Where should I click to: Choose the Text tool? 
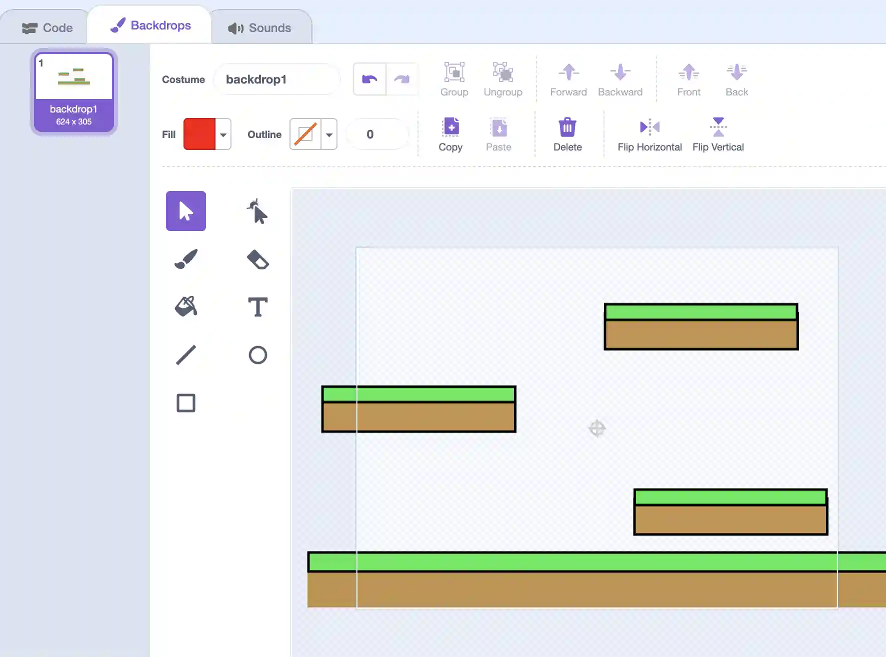point(257,307)
